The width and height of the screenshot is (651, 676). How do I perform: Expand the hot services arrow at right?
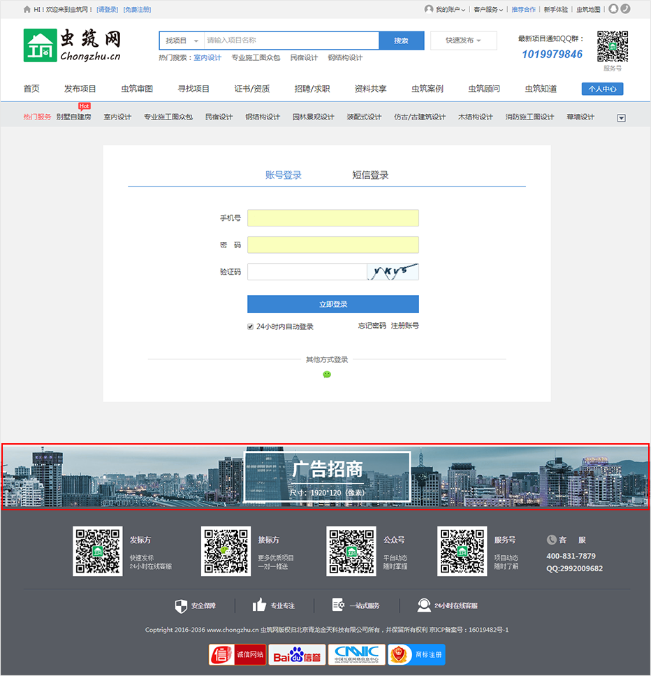point(622,117)
